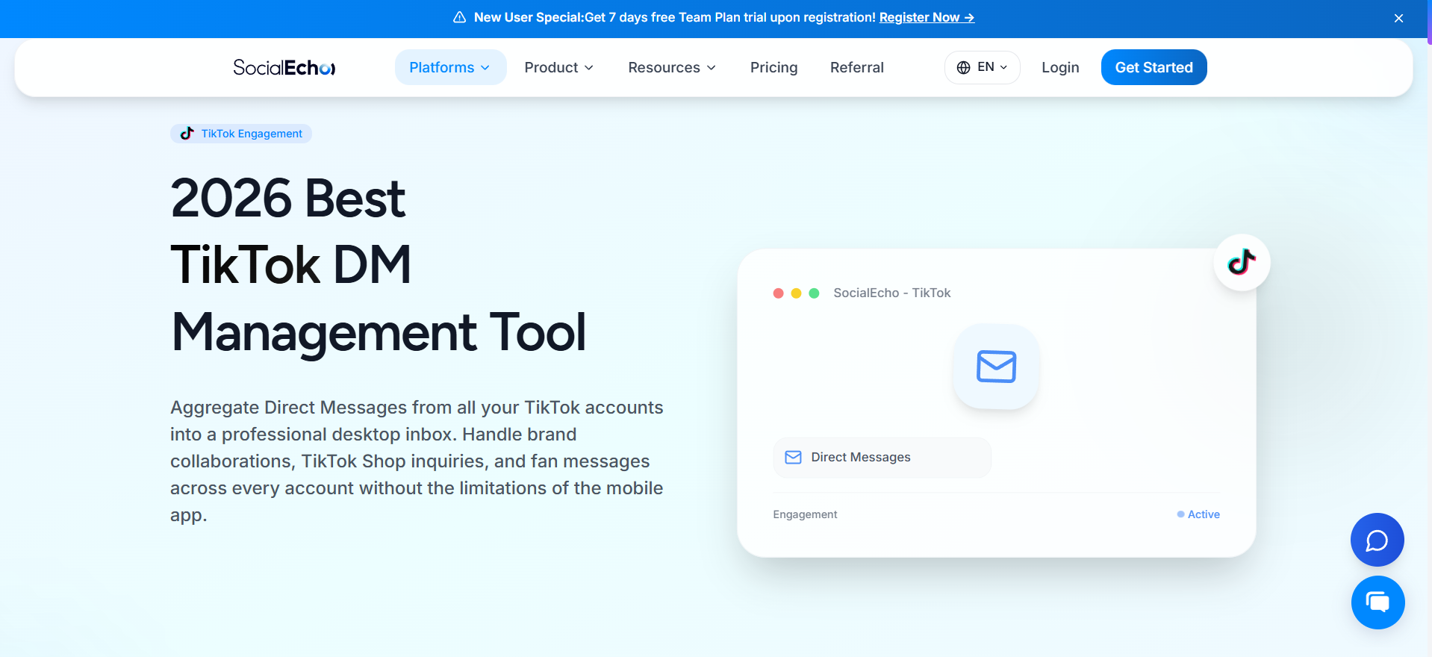Open the speech bubble chat button

coord(1377,540)
